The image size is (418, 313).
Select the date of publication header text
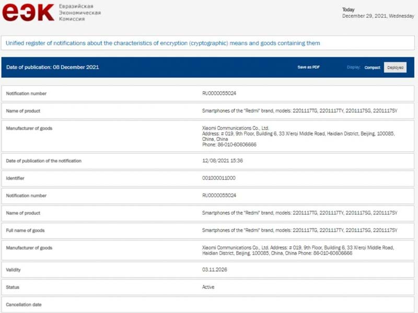tap(53, 67)
